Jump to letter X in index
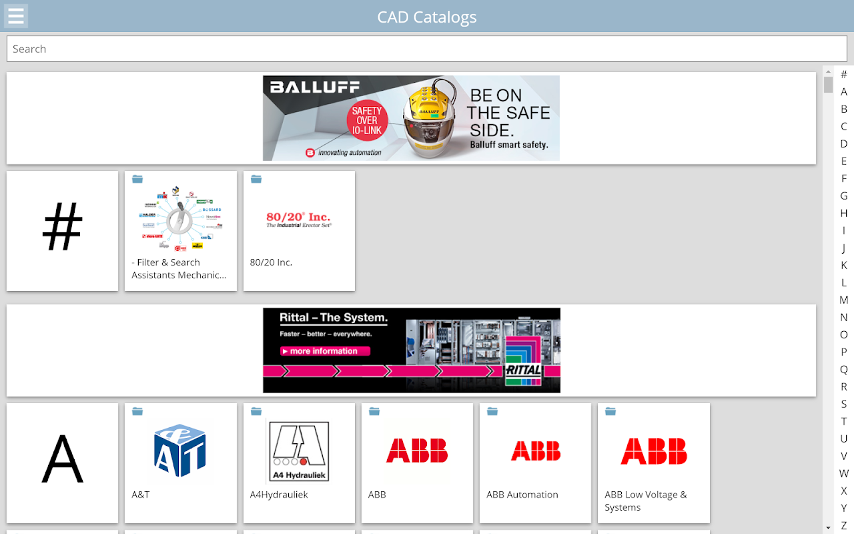854x534 pixels. click(x=844, y=491)
